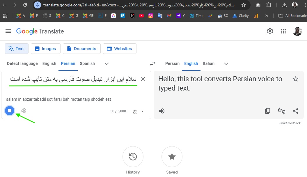
Task: Open Chrome profile avatar in toolbar
Action: 295,5
